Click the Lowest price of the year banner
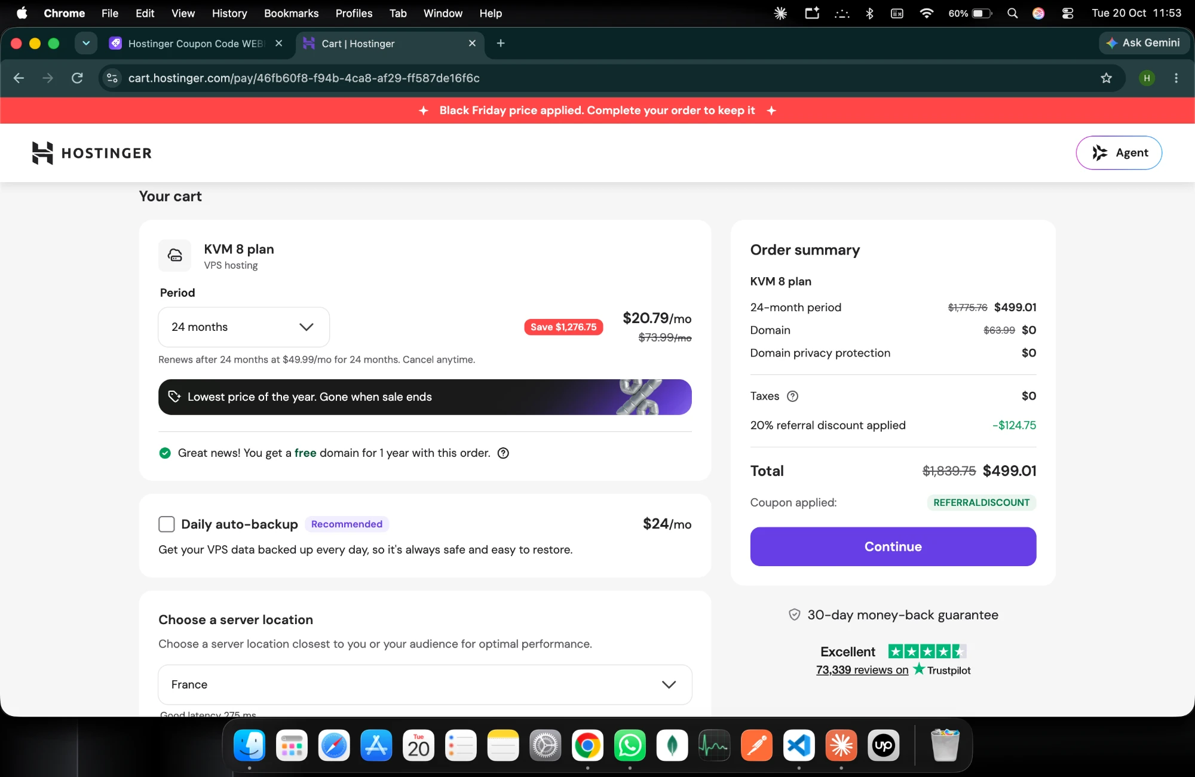The height and width of the screenshot is (777, 1195). pyautogui.click(x=425, y=397)
